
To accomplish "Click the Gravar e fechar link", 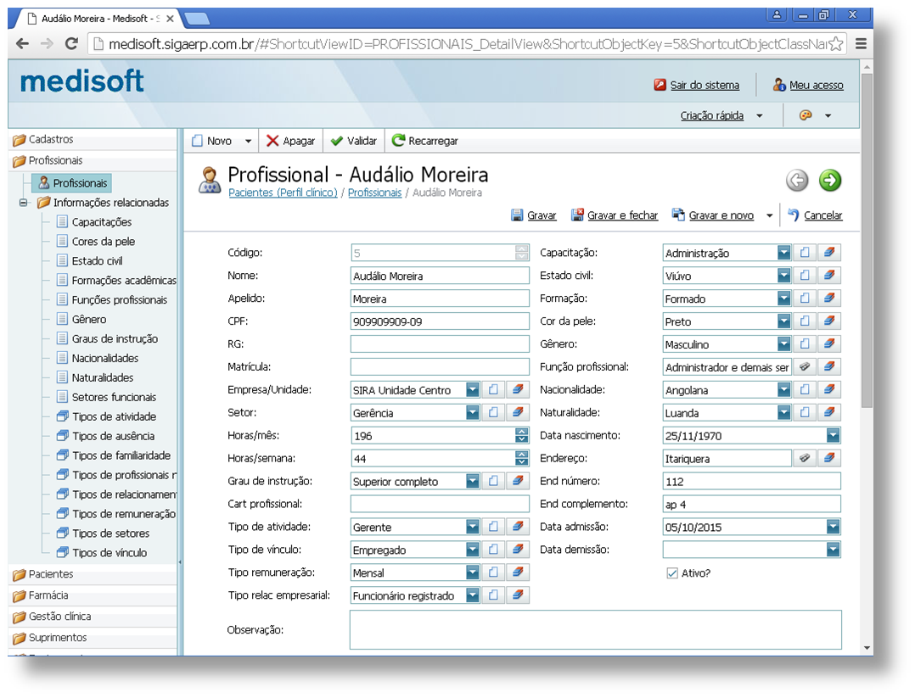I will (621, 215).
